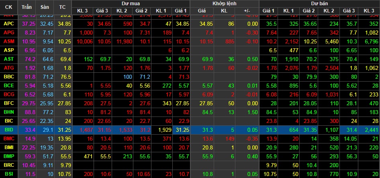
Task: Open the BSI stock code
Action: coord(9,174)
